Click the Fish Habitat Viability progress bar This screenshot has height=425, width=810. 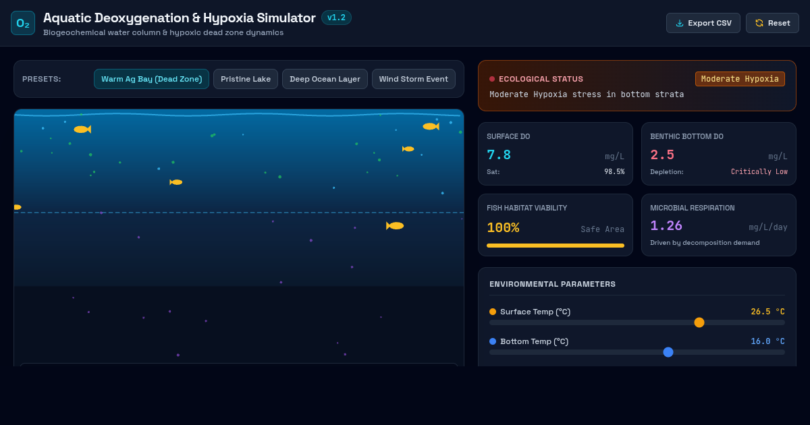click(x=556, y=246)
